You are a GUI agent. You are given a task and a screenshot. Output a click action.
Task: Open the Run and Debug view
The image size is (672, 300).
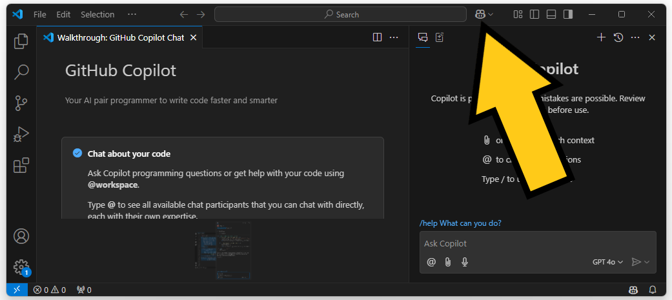(21, 134)
